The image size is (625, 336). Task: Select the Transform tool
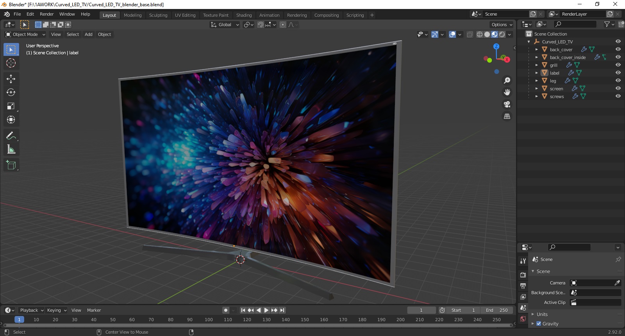[x=11, y=120]
